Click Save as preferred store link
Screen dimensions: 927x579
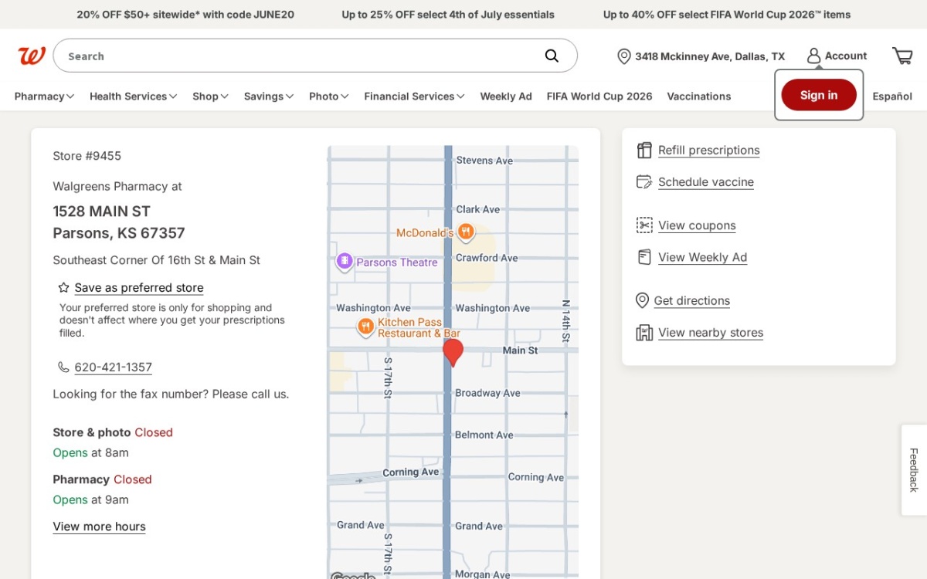click(x=139, y=288)
